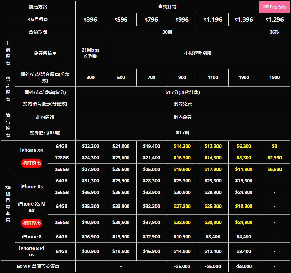Click the $27,300 iPhone Xs Max price
This screenshot has width=291, height=273.
pyautogui.click(x=182, y=206)
